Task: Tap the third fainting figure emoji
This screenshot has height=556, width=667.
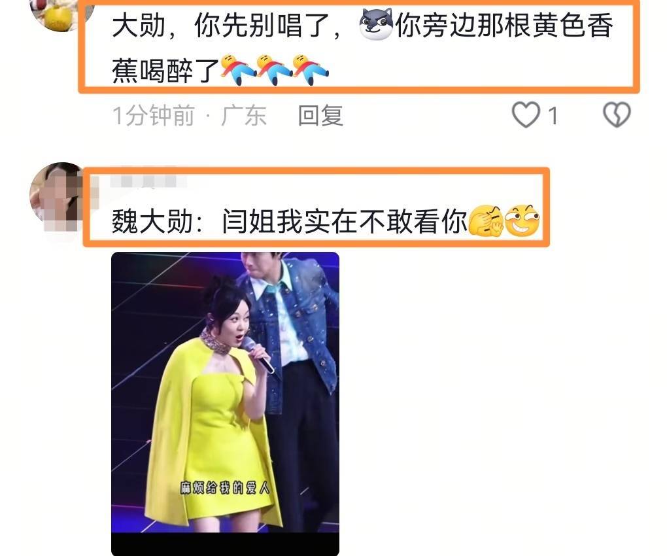Action: 311,69
